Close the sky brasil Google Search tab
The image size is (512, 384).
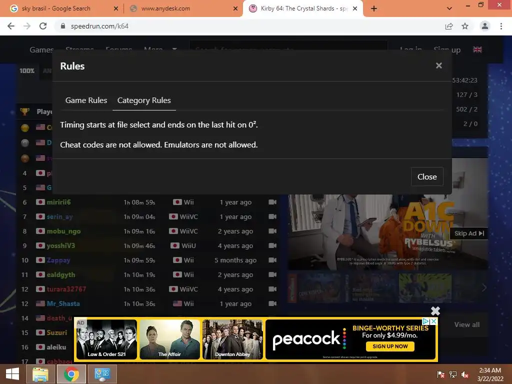[115, 8]
